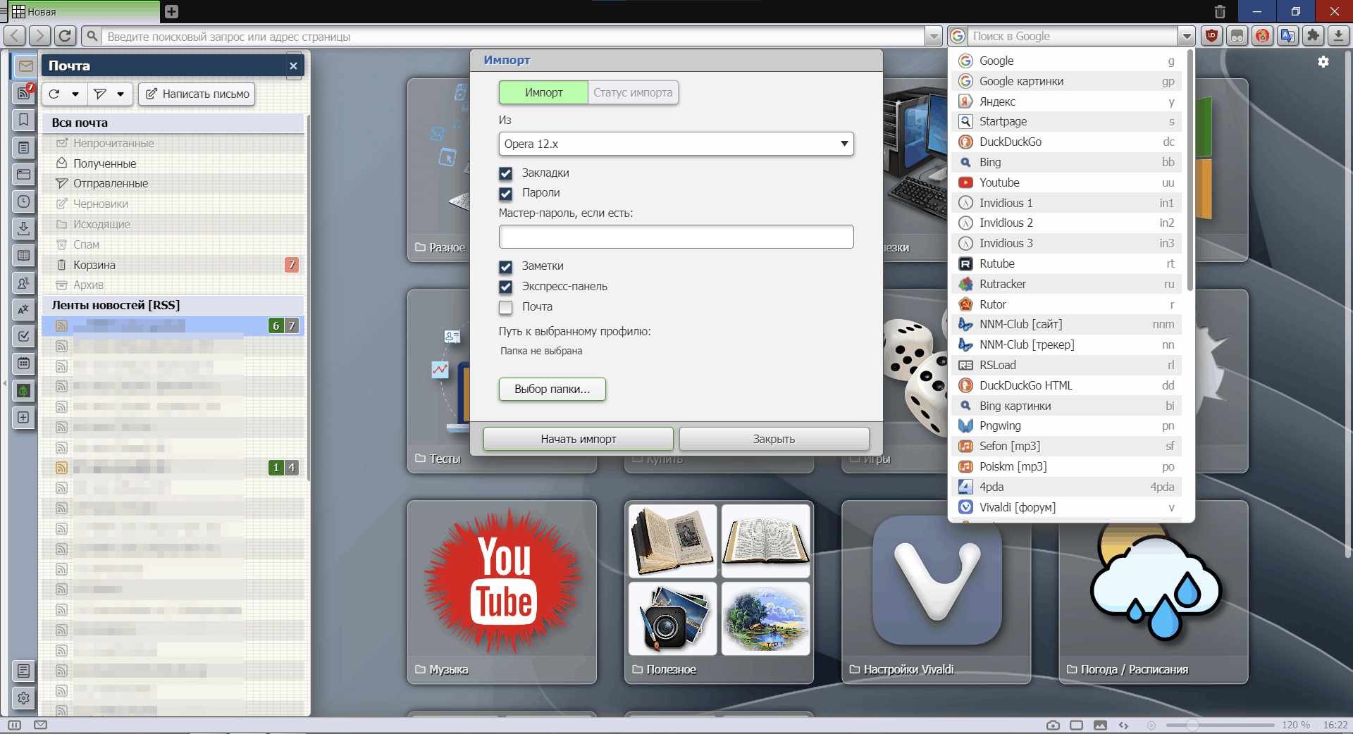
Task: Open the Корзина folder with 7 items
Action: point(173,265)
